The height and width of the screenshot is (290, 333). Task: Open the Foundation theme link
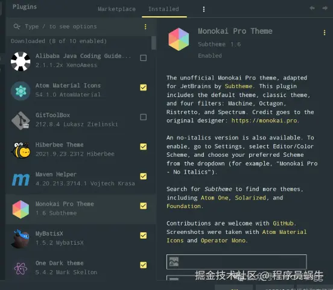coord(183,206)
